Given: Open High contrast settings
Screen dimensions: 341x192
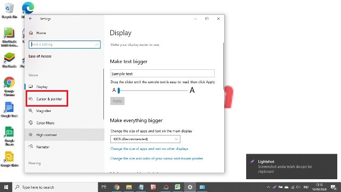Looking at the screenshot, I should [x=64, y=135].
